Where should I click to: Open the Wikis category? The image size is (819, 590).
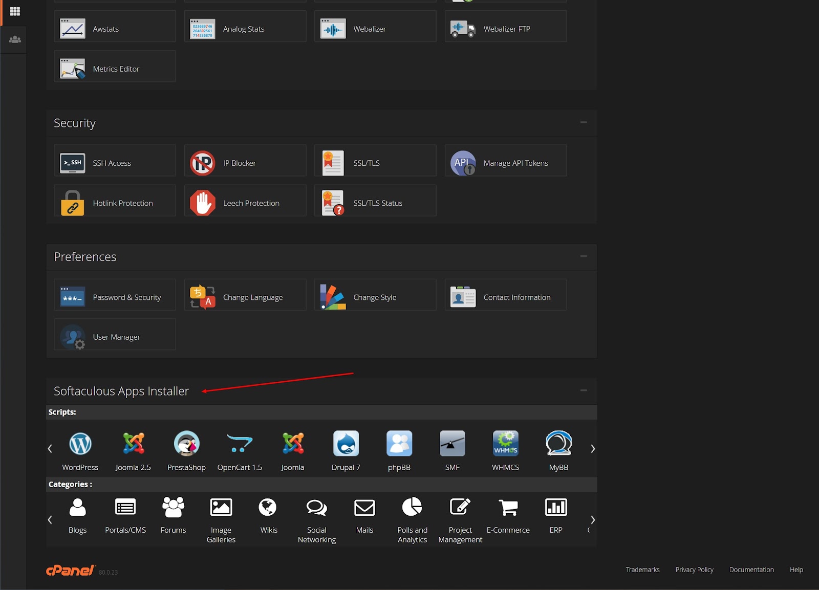268,516
